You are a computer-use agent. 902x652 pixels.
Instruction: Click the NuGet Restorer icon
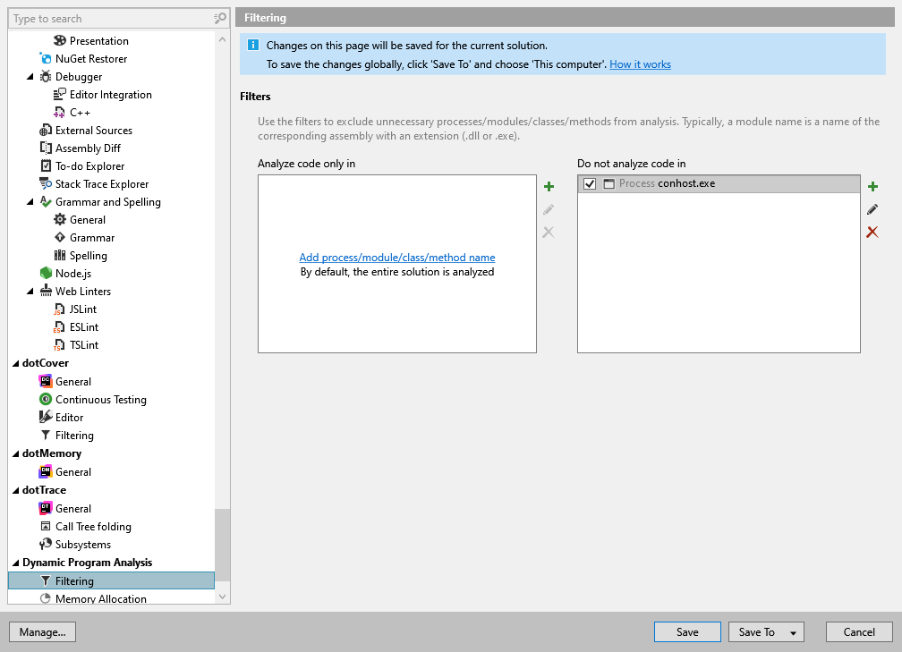(x=46, y=59)
